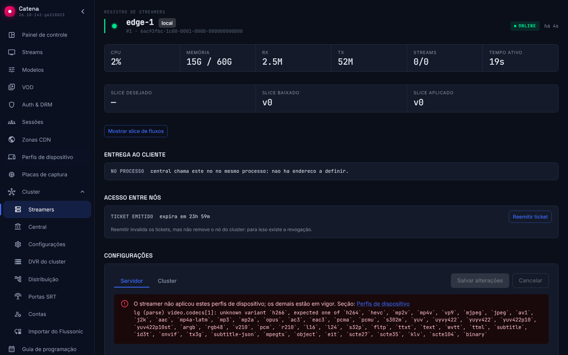Click the Cancelar button
Screen dimensions: 568x355
531,280
